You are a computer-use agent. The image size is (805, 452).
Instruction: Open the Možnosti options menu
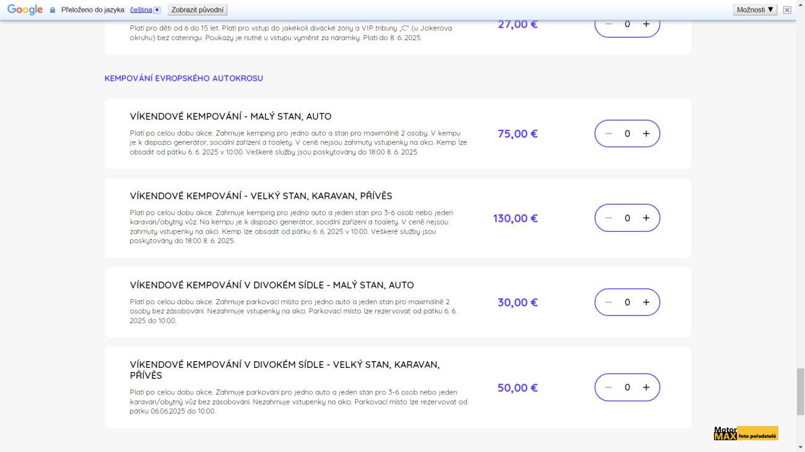pyautogui.click(x=755, y=10)
